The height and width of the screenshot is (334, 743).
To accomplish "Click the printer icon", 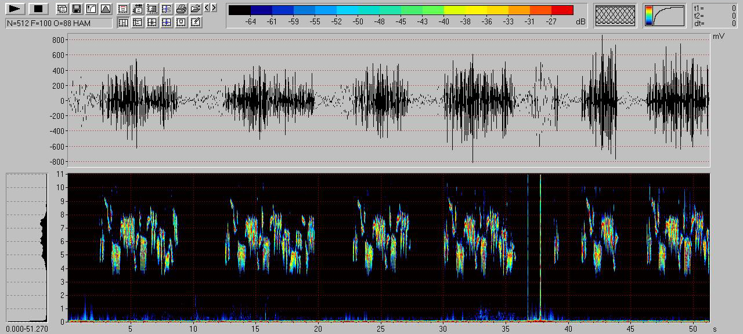I will coord(181,9).
